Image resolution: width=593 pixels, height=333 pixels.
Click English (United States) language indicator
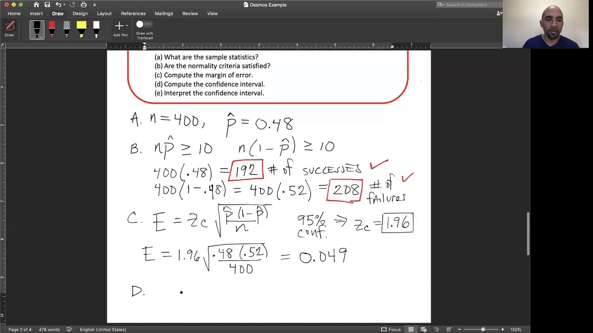click(103, 329)
